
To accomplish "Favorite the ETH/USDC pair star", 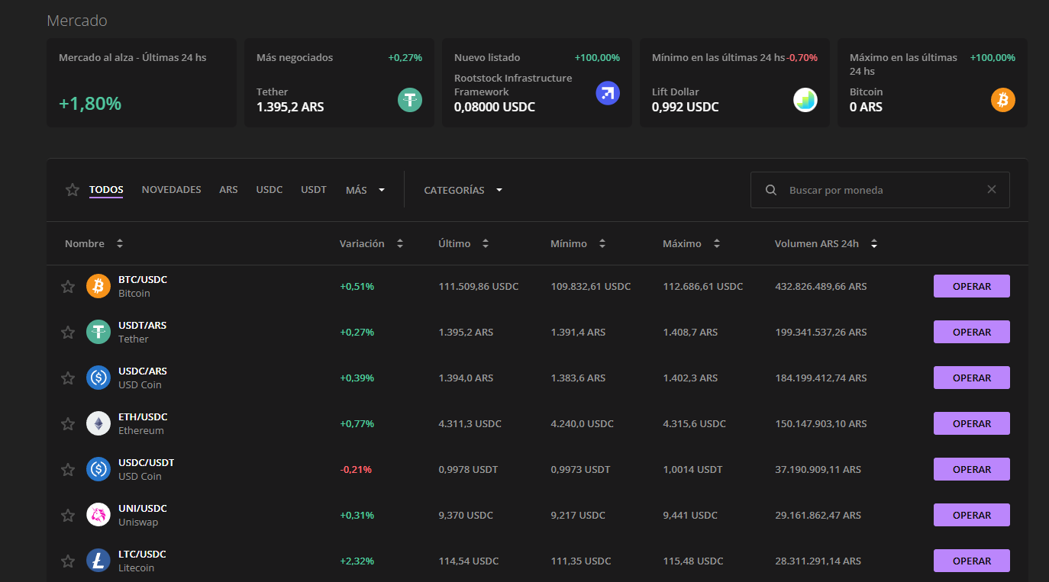I will [x=68, y=424].
